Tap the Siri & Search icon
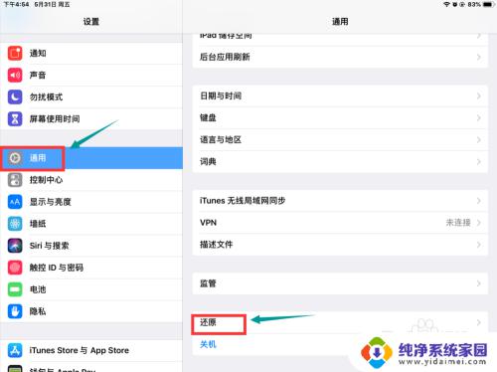The image size is (497, 372). pos(15,246)
